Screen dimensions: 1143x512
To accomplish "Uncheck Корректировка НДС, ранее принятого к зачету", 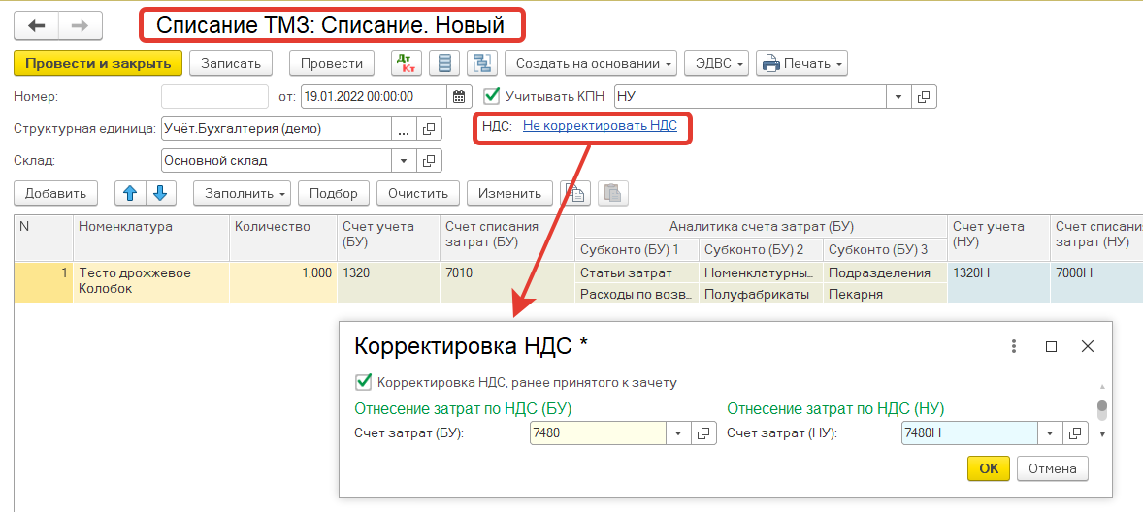I will [364, 382].
